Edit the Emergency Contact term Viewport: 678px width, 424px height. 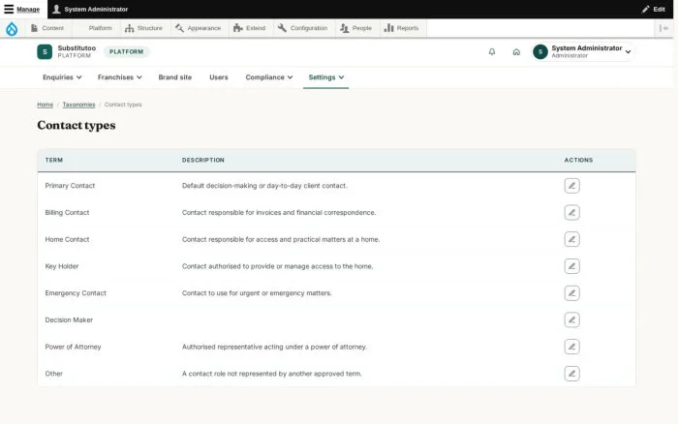click(571, 293)
